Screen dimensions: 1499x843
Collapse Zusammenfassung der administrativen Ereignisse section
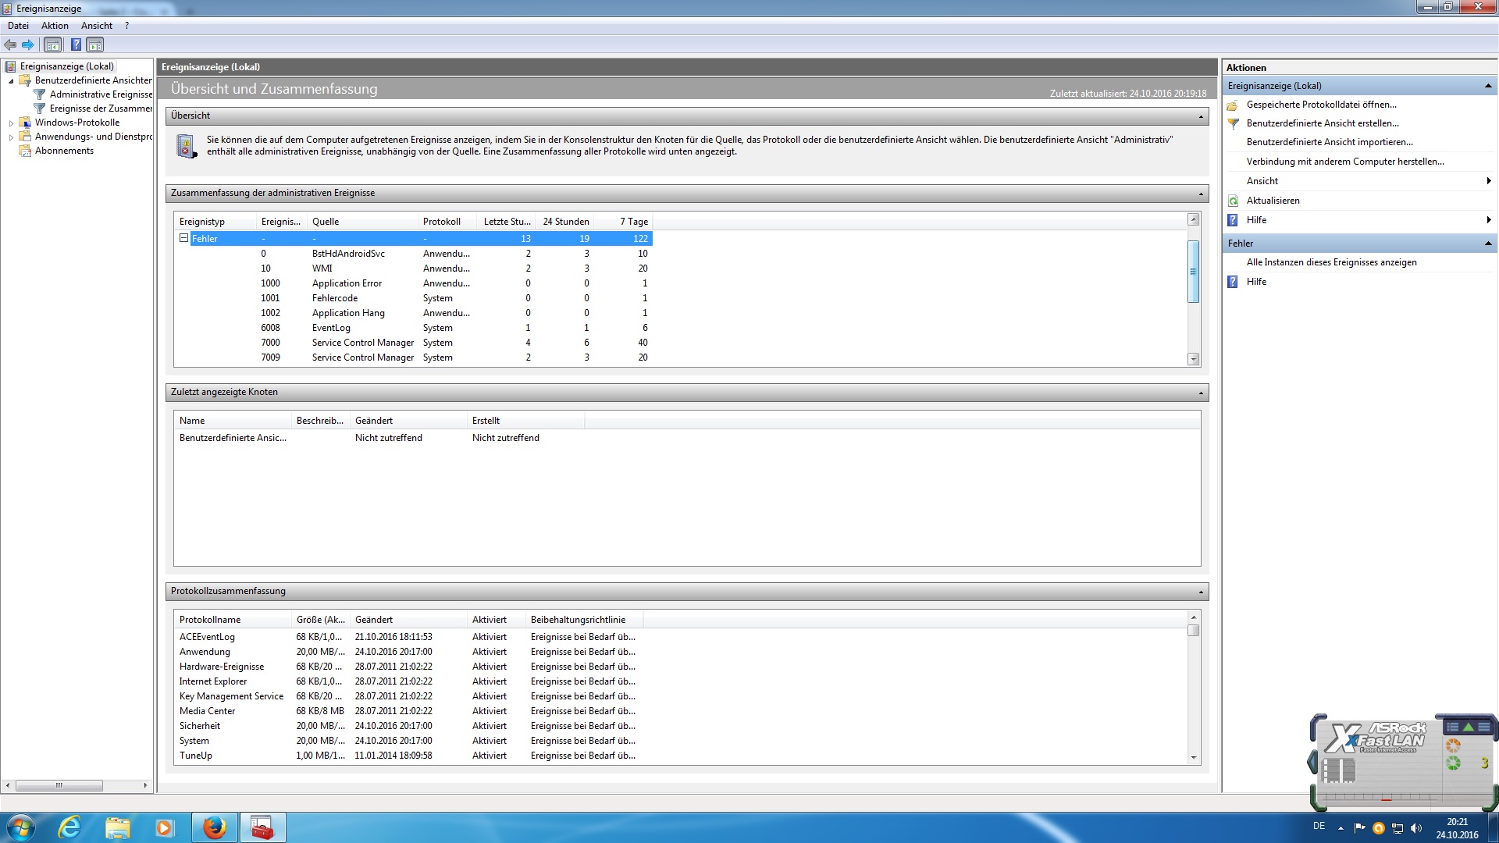pos(1201,194)
